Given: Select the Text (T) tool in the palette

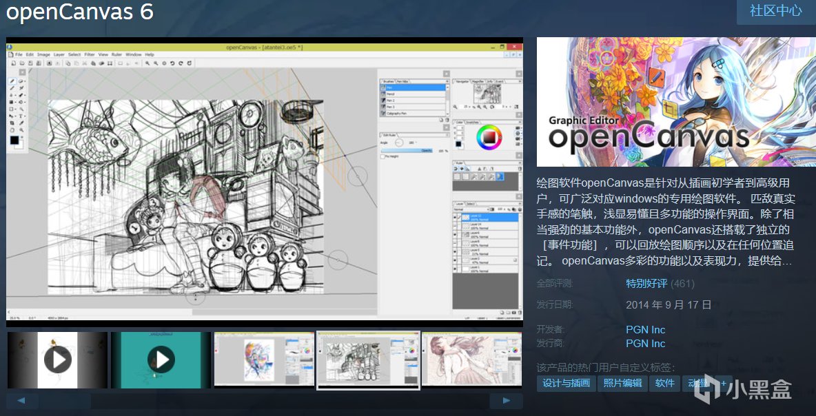Looking at the screenshot, I should [21, 116].
